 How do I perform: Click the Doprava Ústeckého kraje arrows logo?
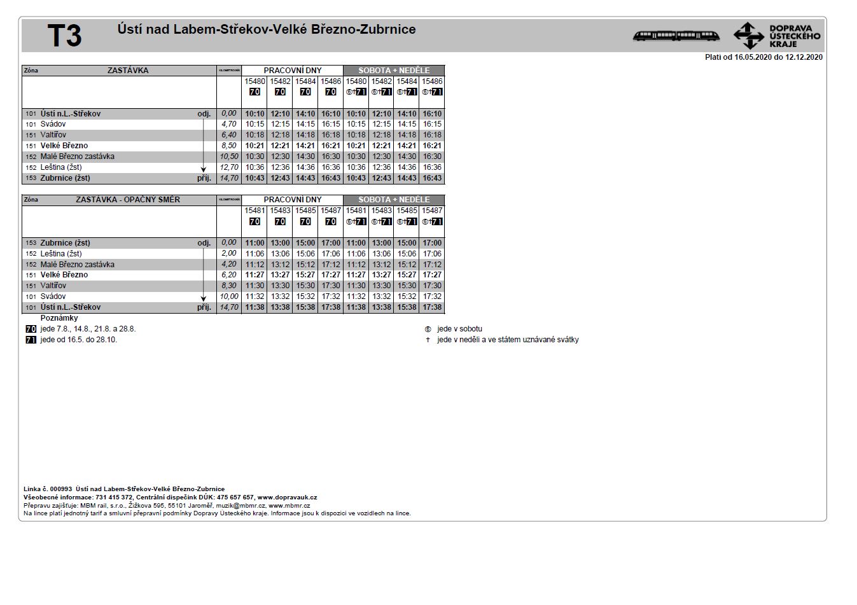point(748,36)
